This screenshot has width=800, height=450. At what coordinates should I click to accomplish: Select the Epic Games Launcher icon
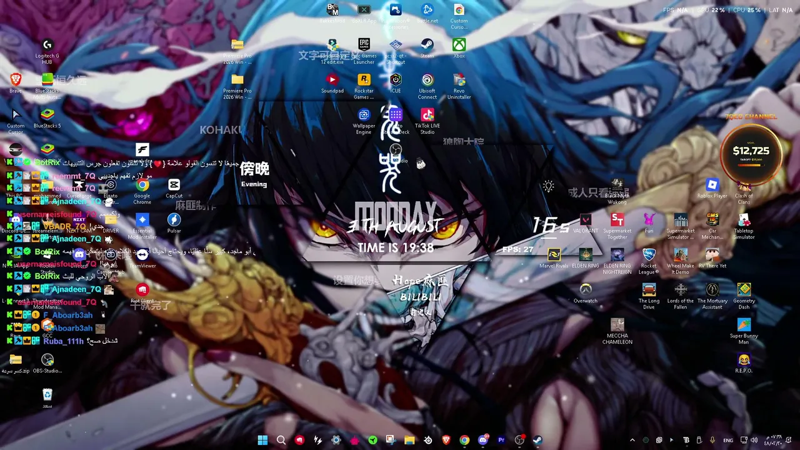pyautogui.click(x=364, y=51)
